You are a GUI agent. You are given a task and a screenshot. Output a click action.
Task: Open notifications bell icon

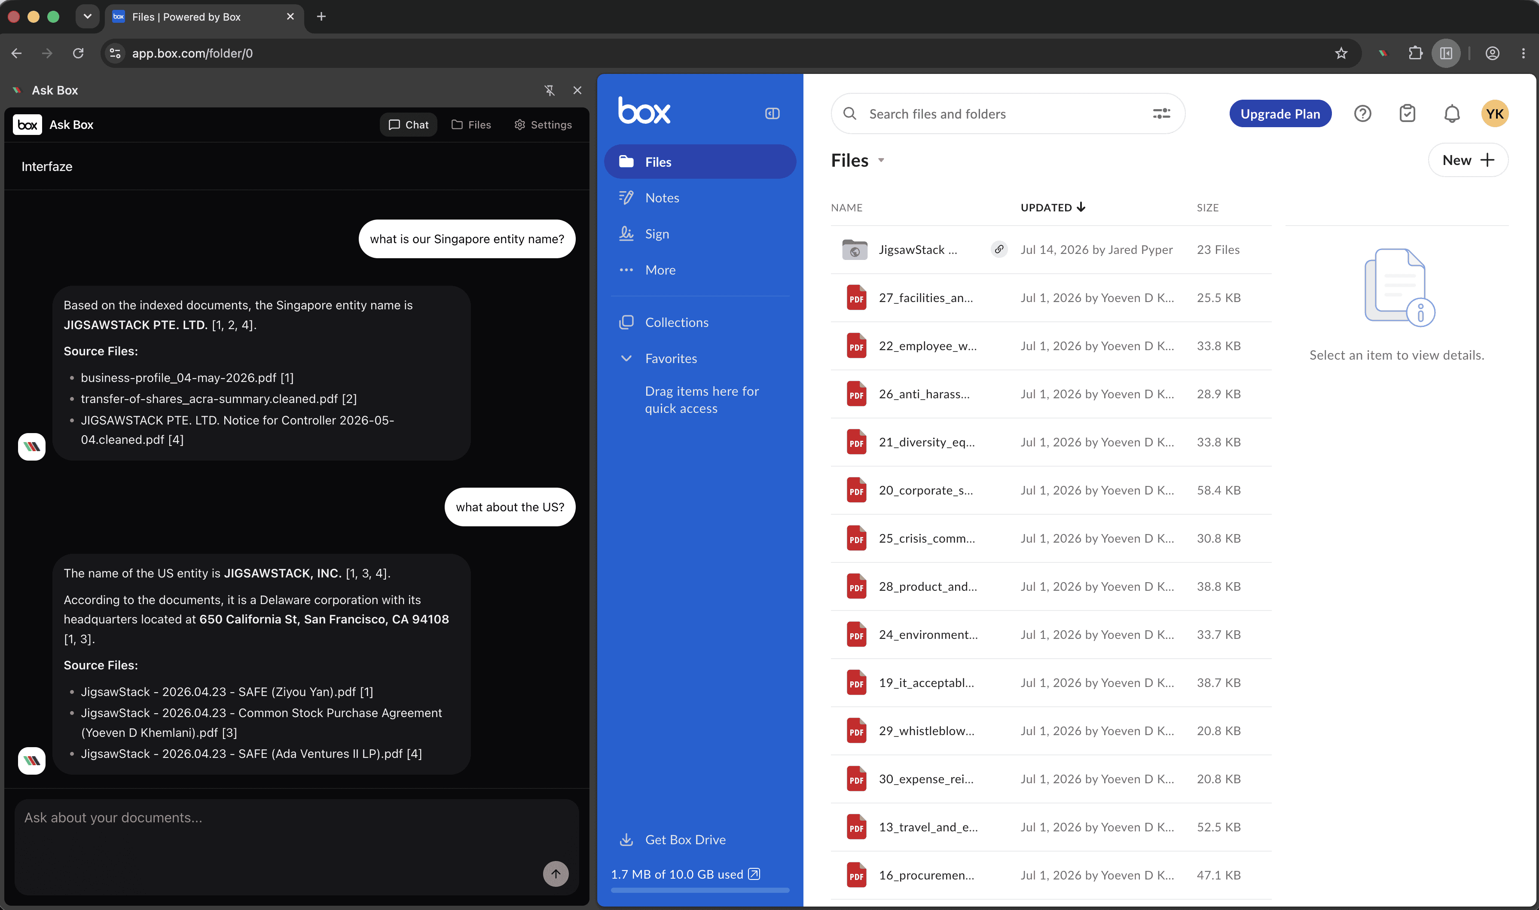point(1451,113)
